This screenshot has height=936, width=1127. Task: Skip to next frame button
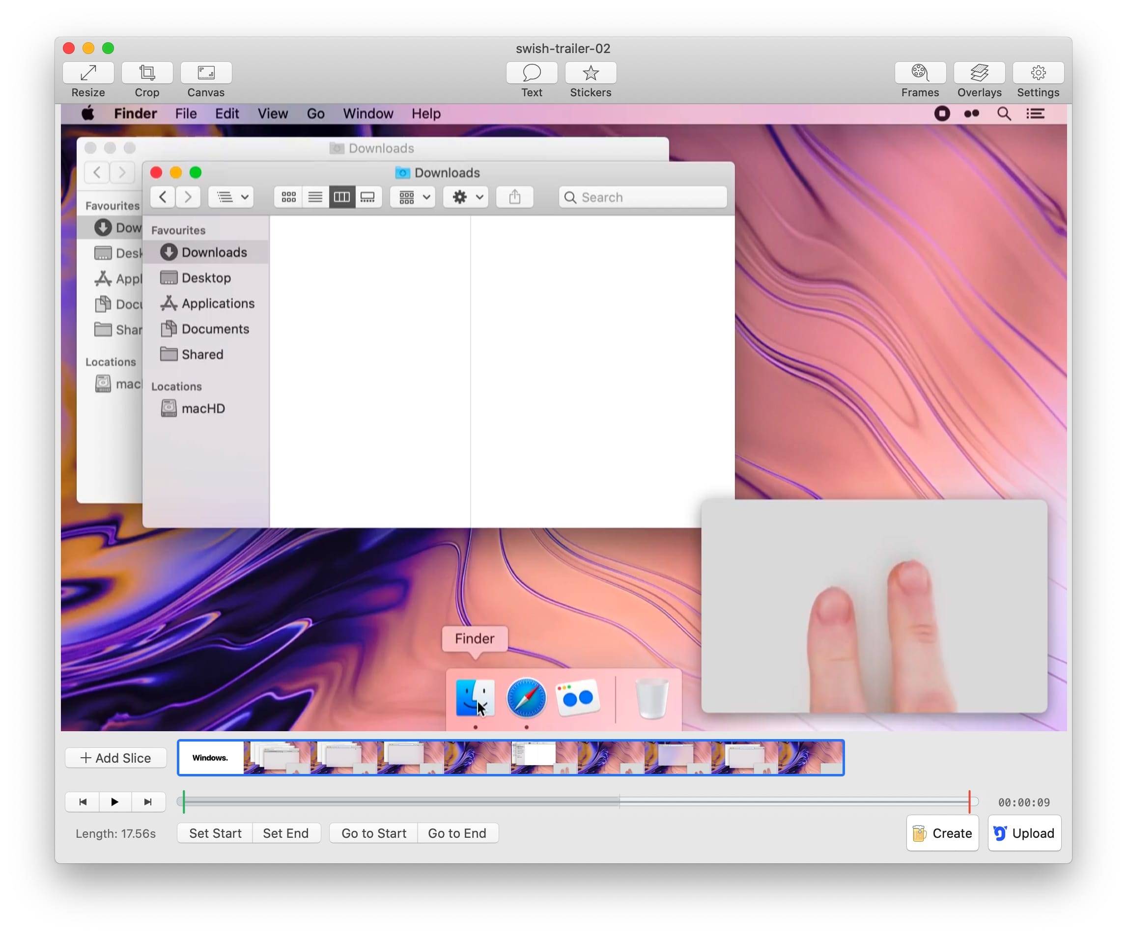pos(148,802)
